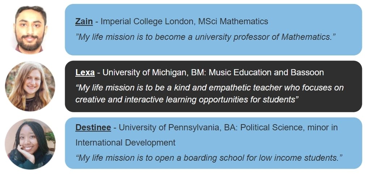Click the "International Development" minor text

[125, 143]
